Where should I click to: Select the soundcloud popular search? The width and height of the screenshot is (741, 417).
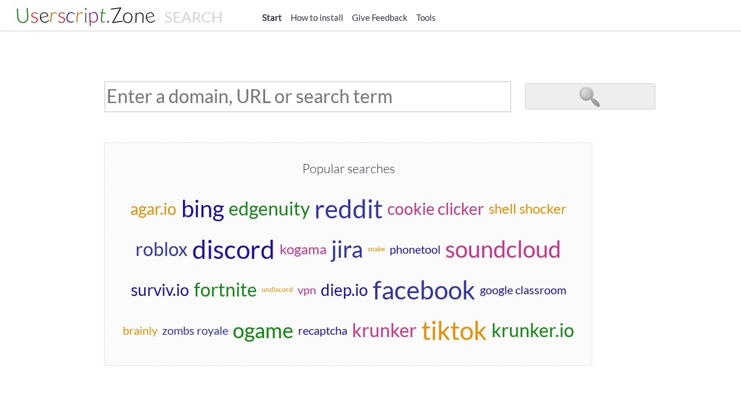(x=502, y=250)
